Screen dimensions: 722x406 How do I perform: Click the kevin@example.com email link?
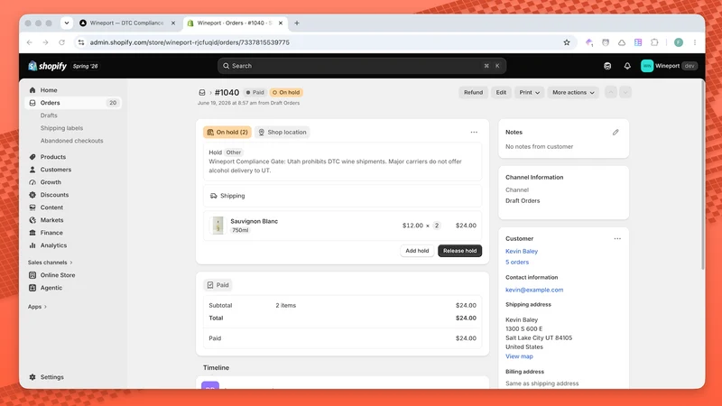[x=534, y=290]
